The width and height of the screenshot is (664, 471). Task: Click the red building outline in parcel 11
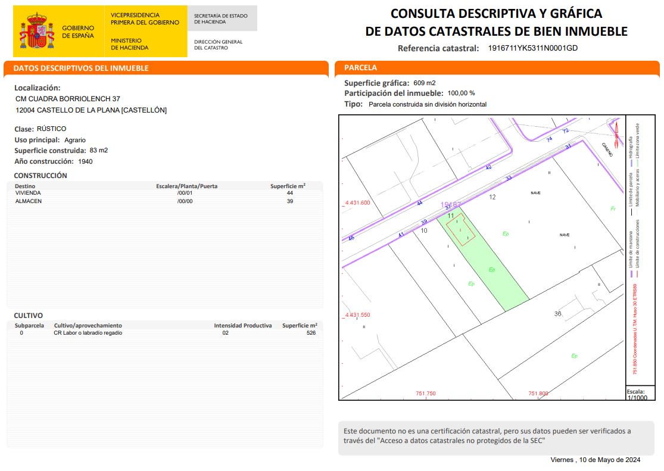pos(461,230)
